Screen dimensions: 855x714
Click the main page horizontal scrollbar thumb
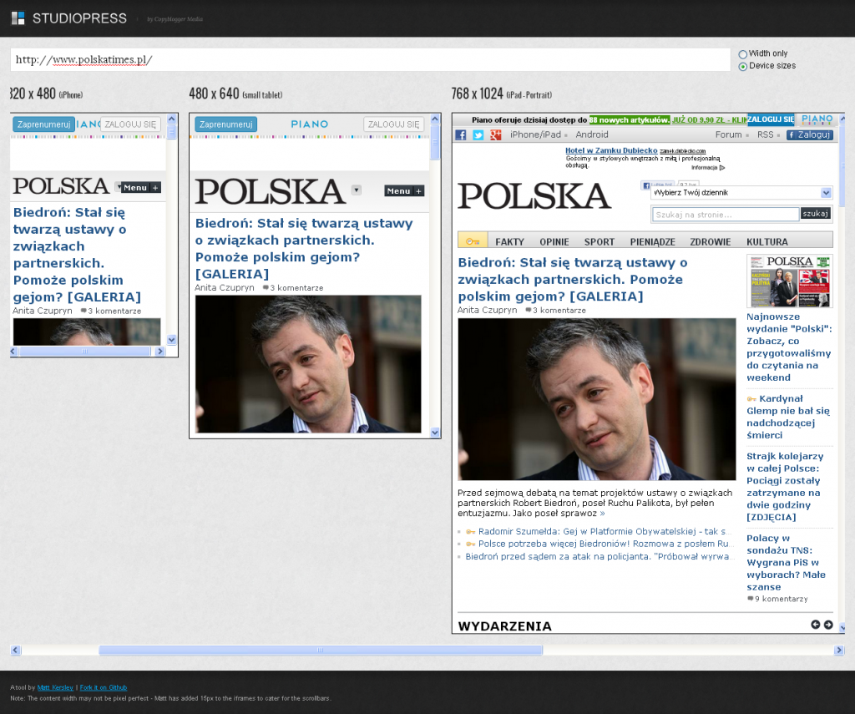click(x=320, y=650)
